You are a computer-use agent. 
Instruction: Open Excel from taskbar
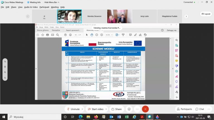coord(127,117)
